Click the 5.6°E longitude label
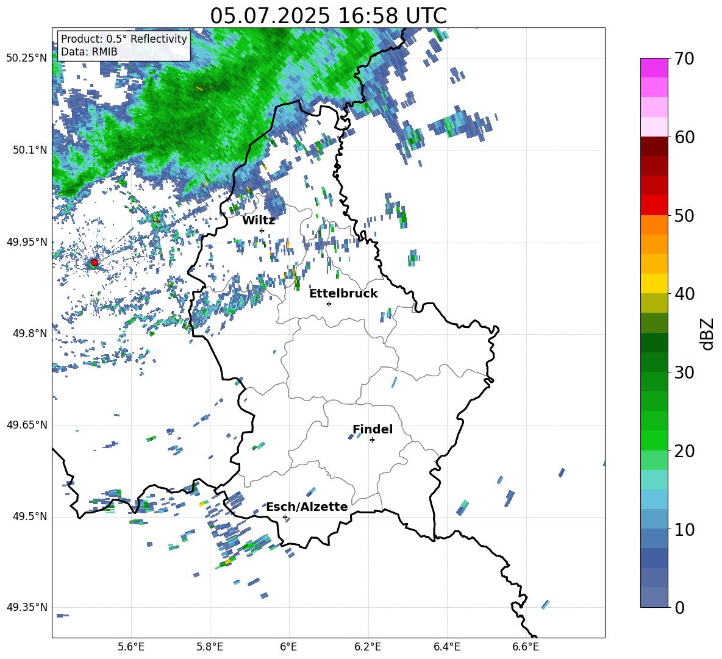The width and height of the screenshot is (722, 659). 131,647
